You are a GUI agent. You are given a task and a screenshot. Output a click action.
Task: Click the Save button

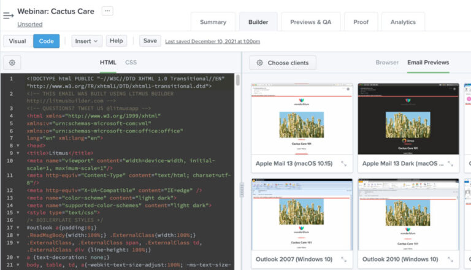pyautogui.click(x=150, y=41)
